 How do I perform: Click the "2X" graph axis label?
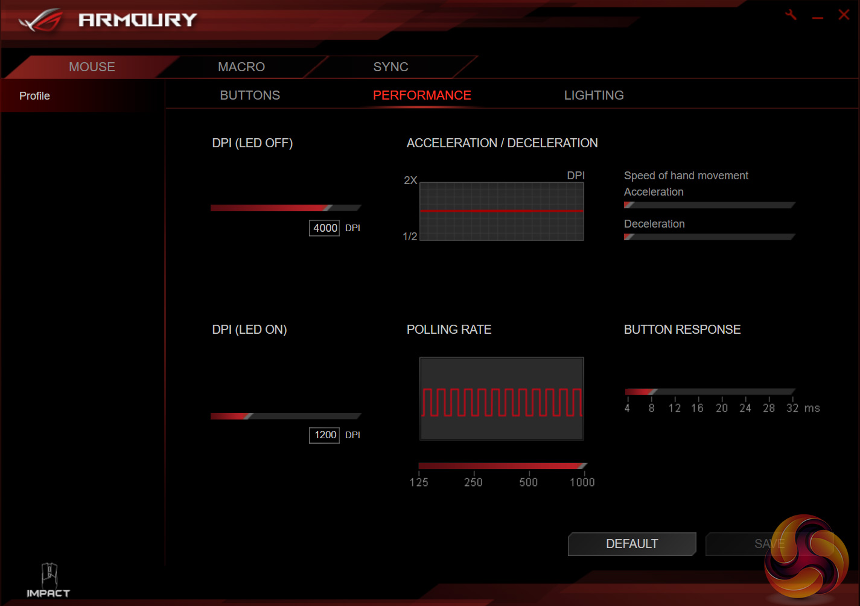click(x=410, y=180)
